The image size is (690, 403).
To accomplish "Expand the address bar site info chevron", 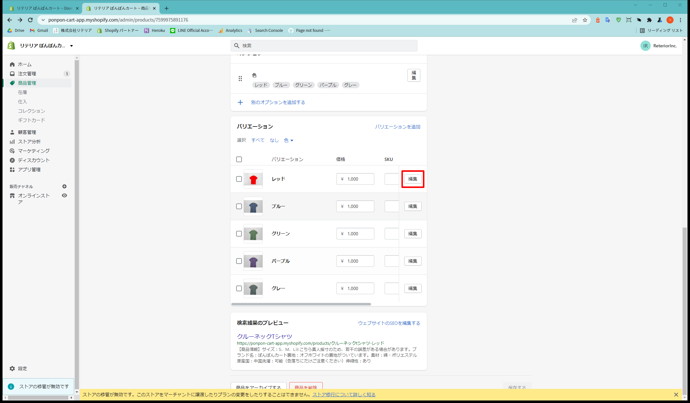I will coord(43,20).
